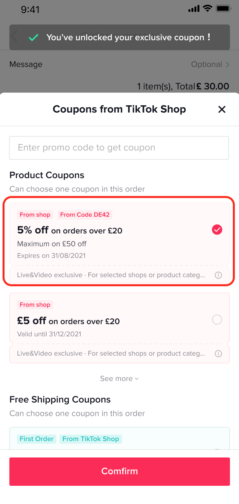The height and width of the screenshot is (504, 239).
Task: Select the £5 off coupon radio button
Action: pos(217,320)
